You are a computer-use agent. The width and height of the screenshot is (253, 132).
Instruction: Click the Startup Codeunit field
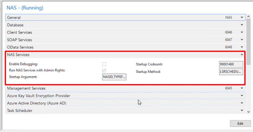tap(231, 64)
